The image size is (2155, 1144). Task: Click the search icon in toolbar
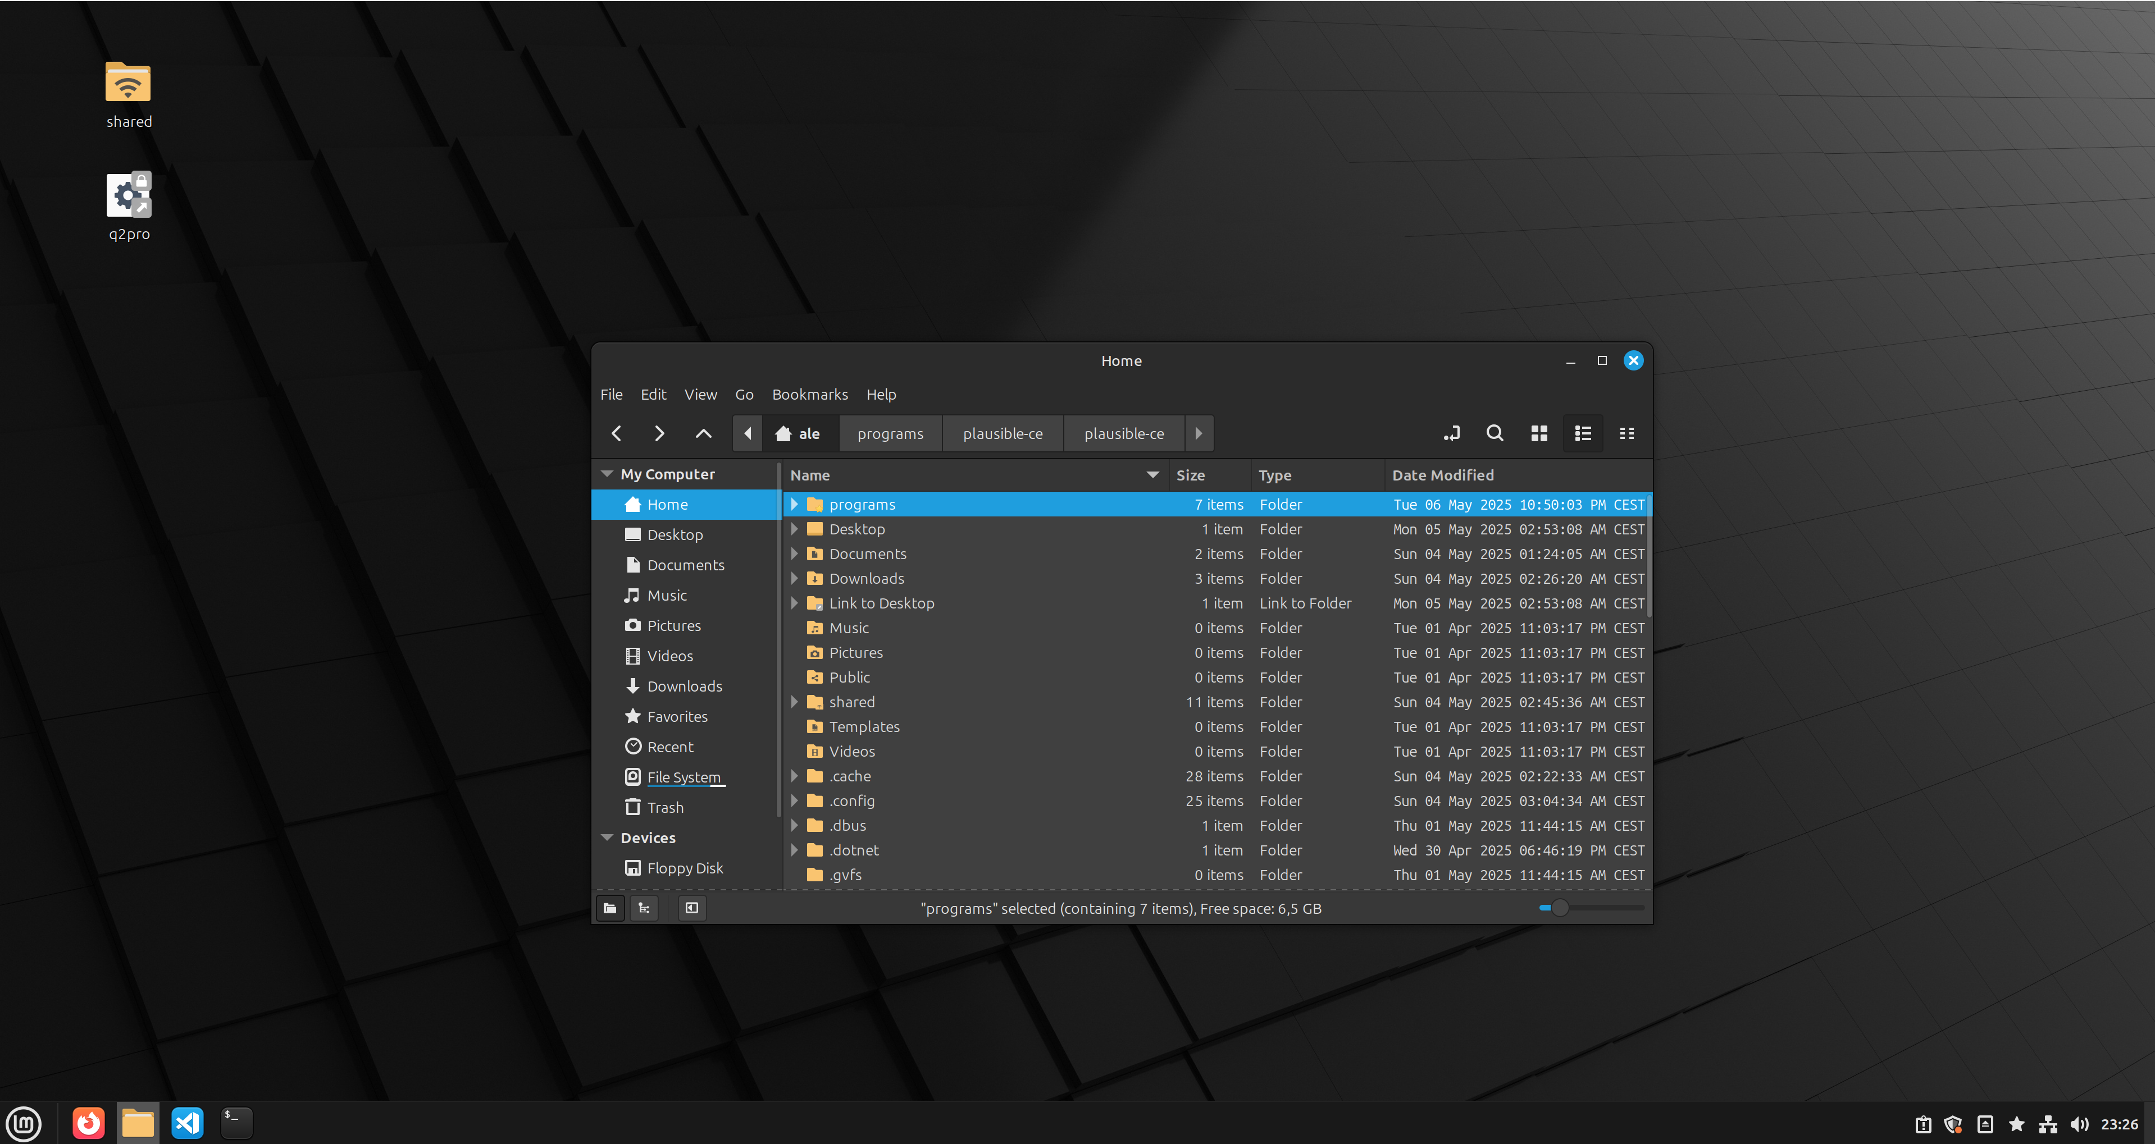tap(1494, 433)
